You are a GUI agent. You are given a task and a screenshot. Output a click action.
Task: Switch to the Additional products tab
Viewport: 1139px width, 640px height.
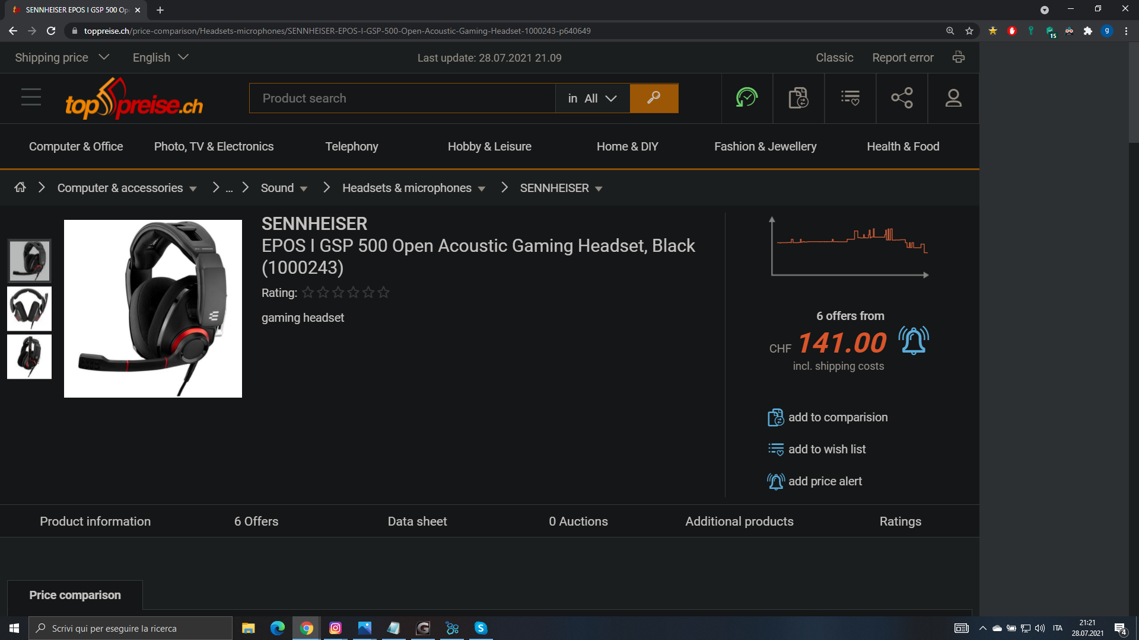point(739,521)
